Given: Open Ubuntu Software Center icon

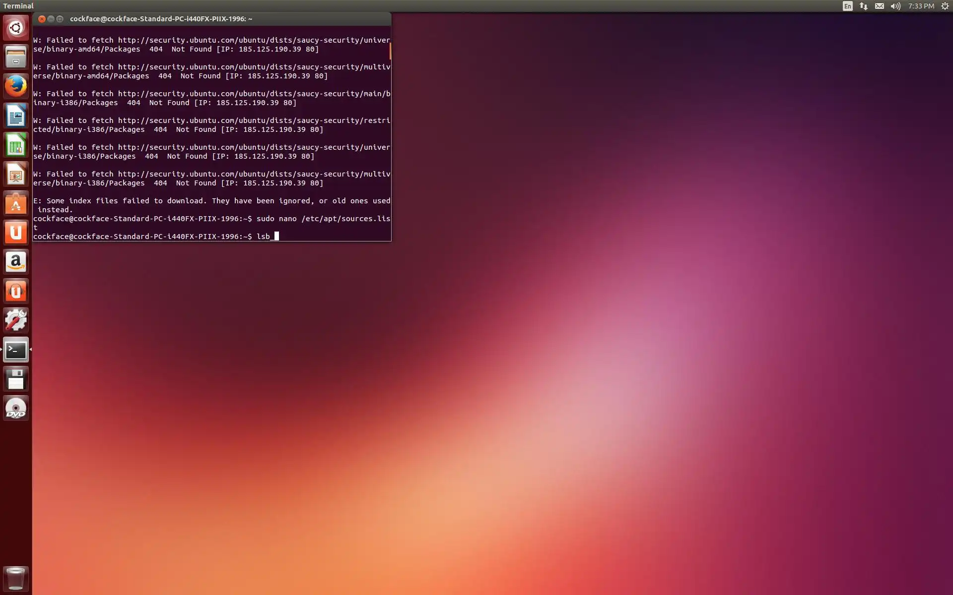Looking at the screenshot, I should (x=16, y=204).
